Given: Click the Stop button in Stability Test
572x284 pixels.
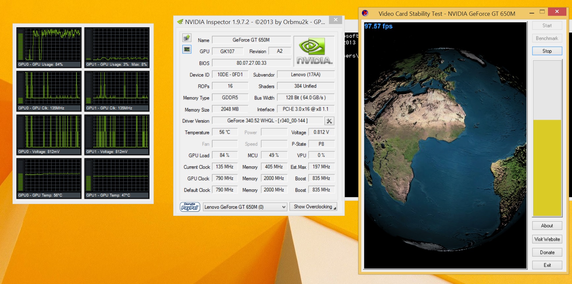Looking at the screenshot, I should pyautogui.click(x=547, y=51).
